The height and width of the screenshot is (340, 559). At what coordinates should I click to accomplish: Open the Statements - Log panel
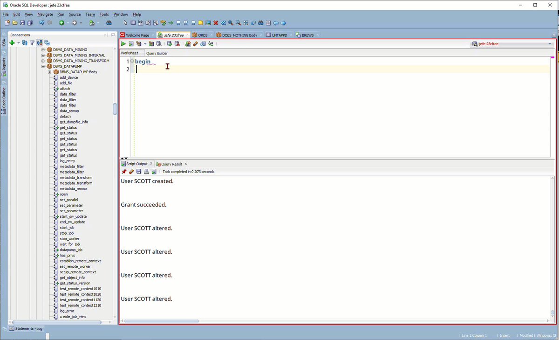click(x=26, y=328)
